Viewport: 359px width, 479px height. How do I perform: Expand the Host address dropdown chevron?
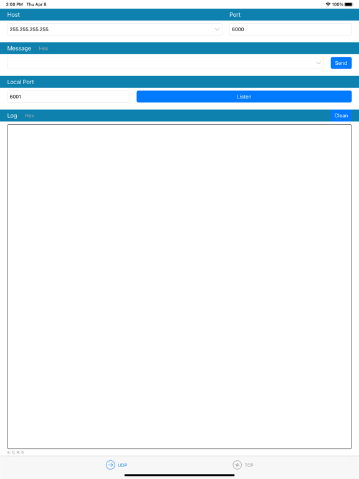(217, 29)
